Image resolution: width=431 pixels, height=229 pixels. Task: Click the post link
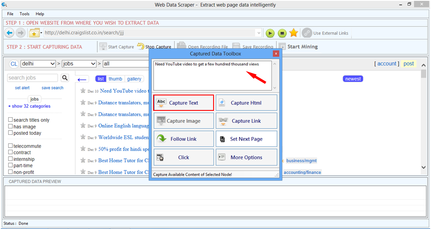(408, 64)
